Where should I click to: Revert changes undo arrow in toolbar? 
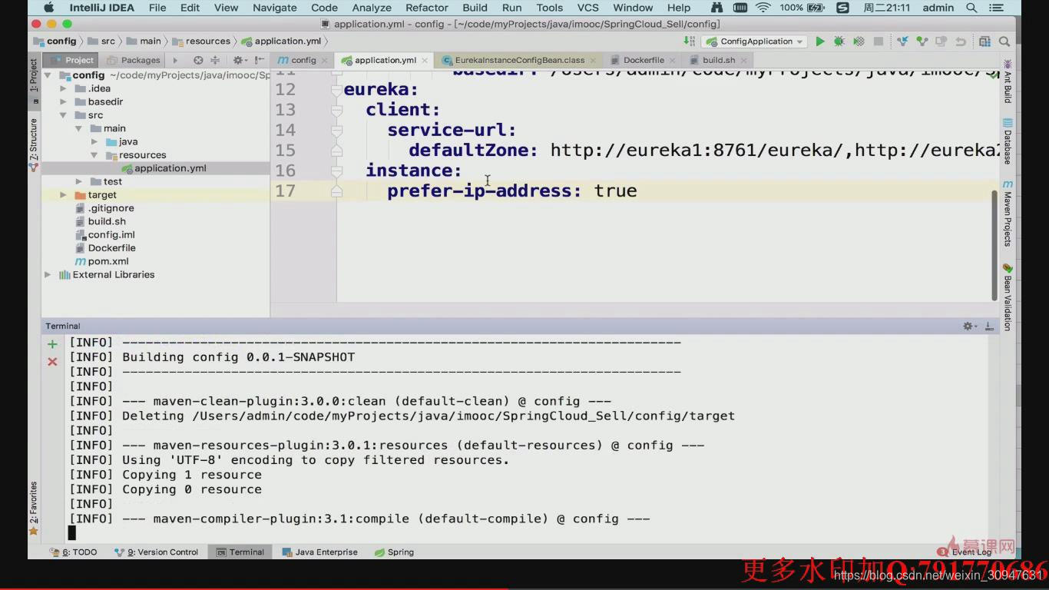pos(961,41)
